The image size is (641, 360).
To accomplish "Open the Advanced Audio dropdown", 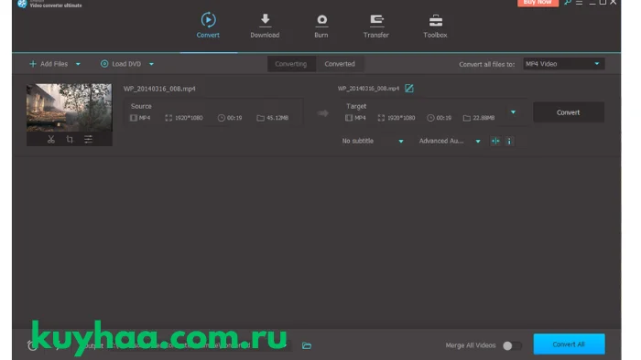I will [x=450, y=141].
